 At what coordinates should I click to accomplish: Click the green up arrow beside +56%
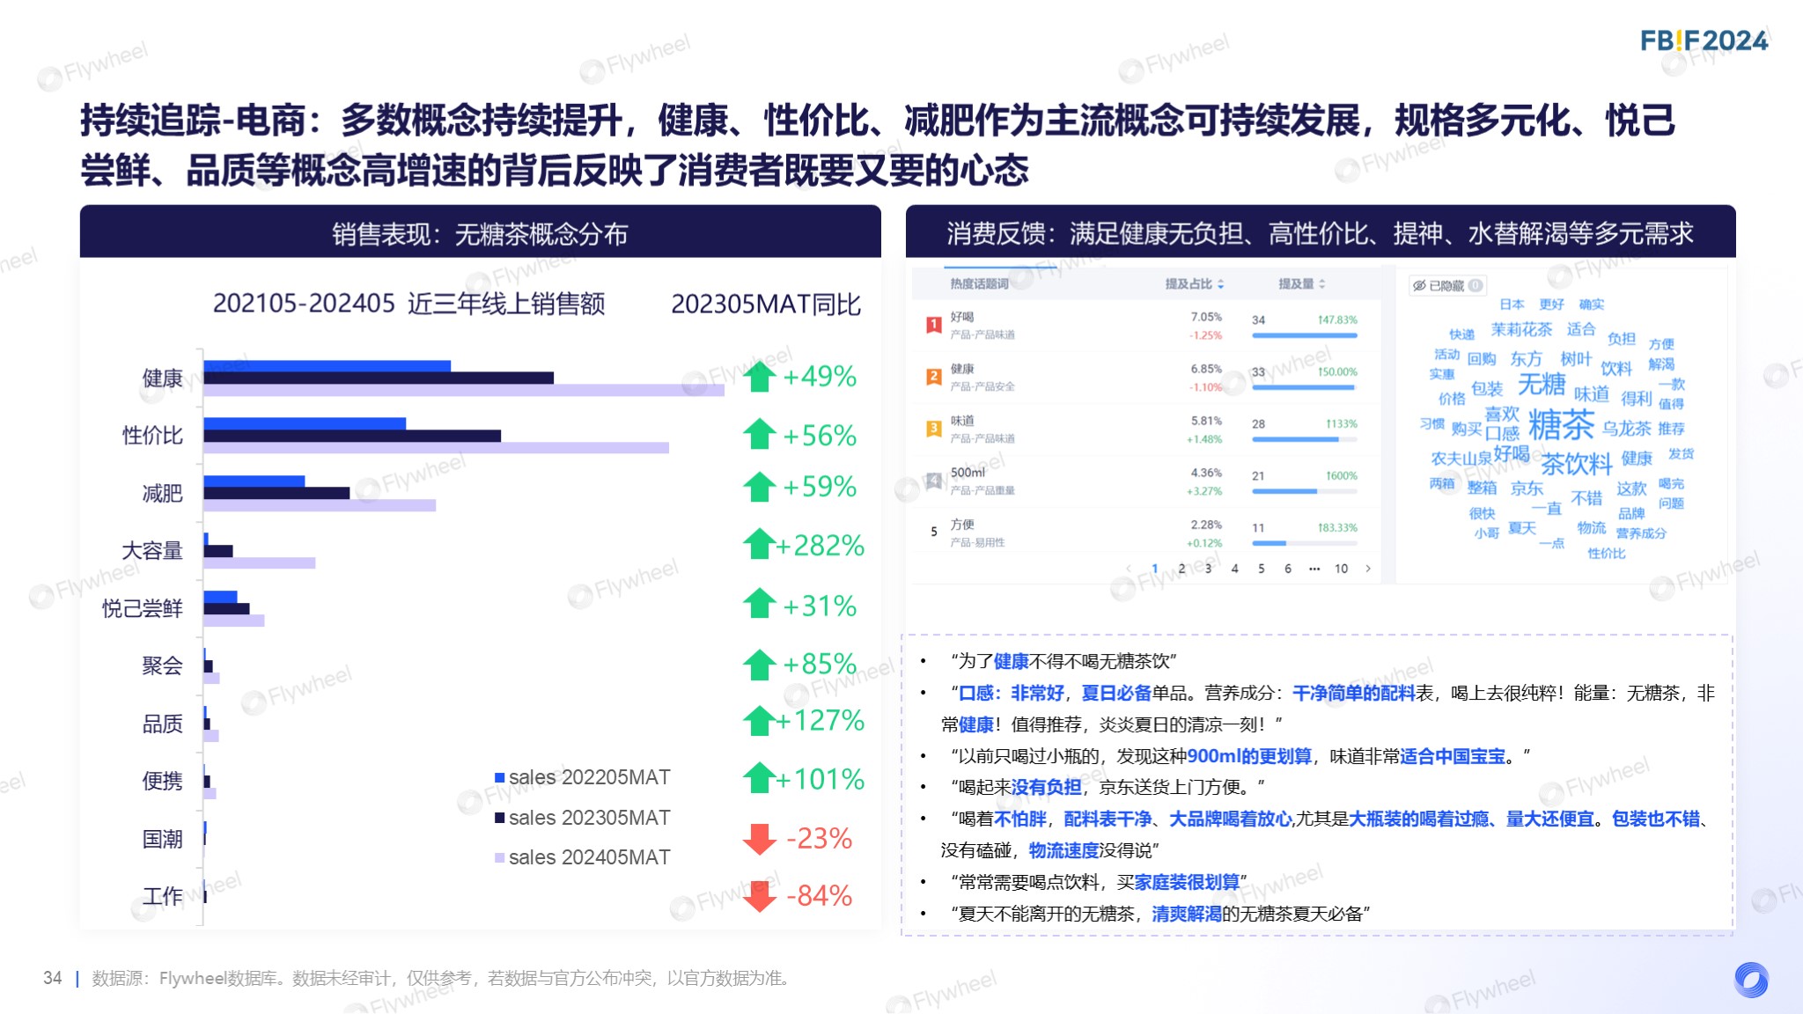759,434
